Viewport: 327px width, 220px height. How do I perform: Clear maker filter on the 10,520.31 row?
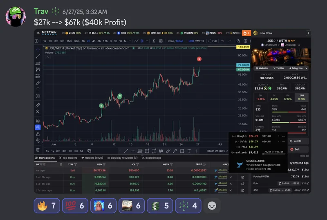click(231, 184)
